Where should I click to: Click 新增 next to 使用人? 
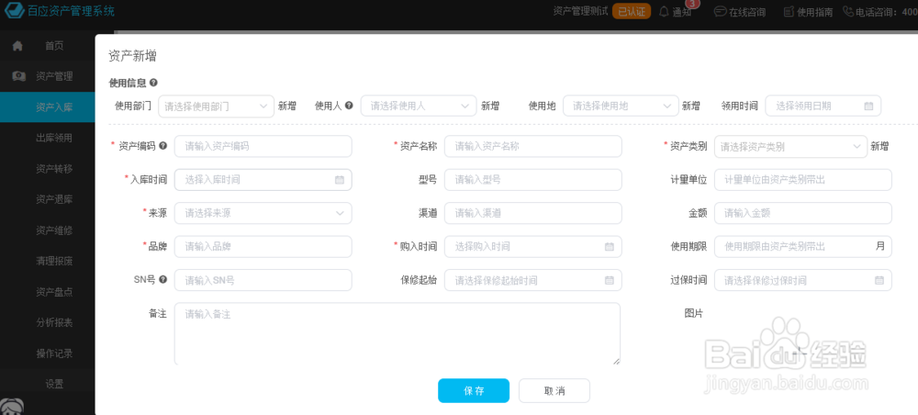pos(490,106)
